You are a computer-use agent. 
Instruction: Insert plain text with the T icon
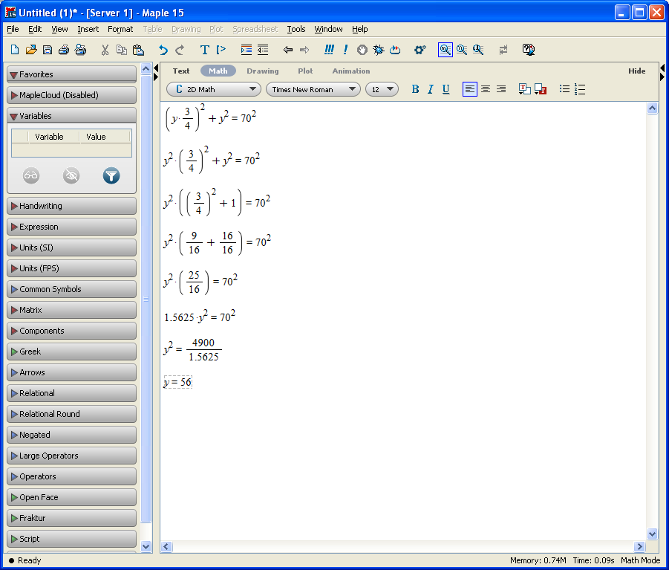pos(205,50)
